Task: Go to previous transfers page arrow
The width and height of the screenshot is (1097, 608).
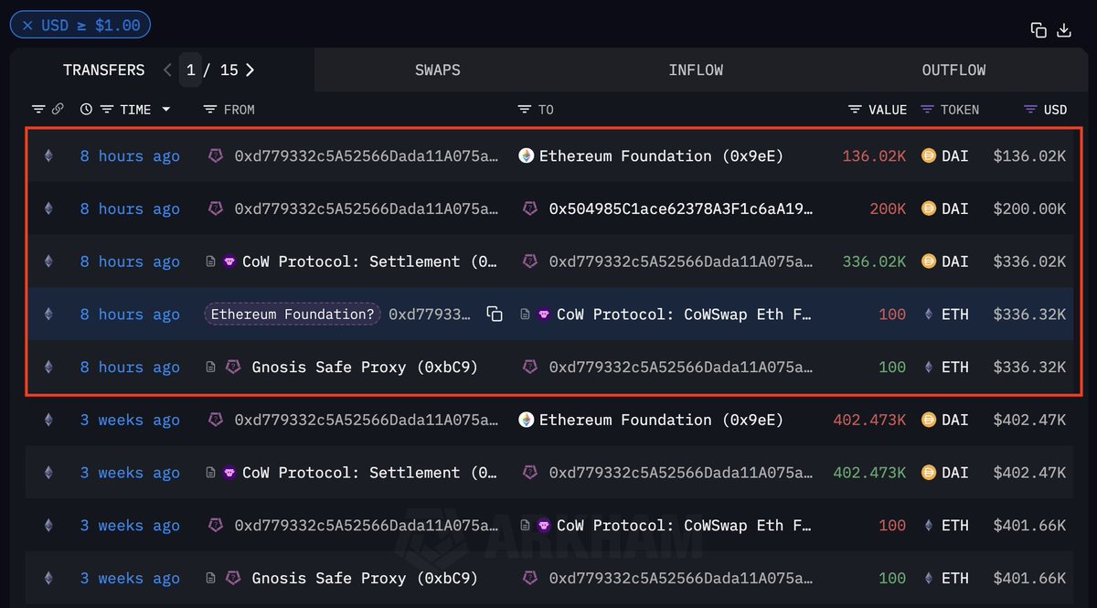Action: [167, 70]
